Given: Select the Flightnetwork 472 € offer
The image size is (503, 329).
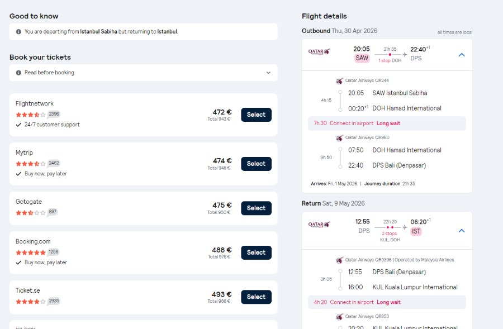Looking at the screenshot, I should (x=256, y=115).
